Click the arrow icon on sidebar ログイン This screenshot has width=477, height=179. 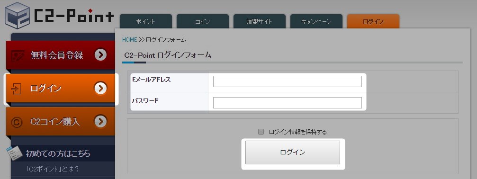click(101, 89)
